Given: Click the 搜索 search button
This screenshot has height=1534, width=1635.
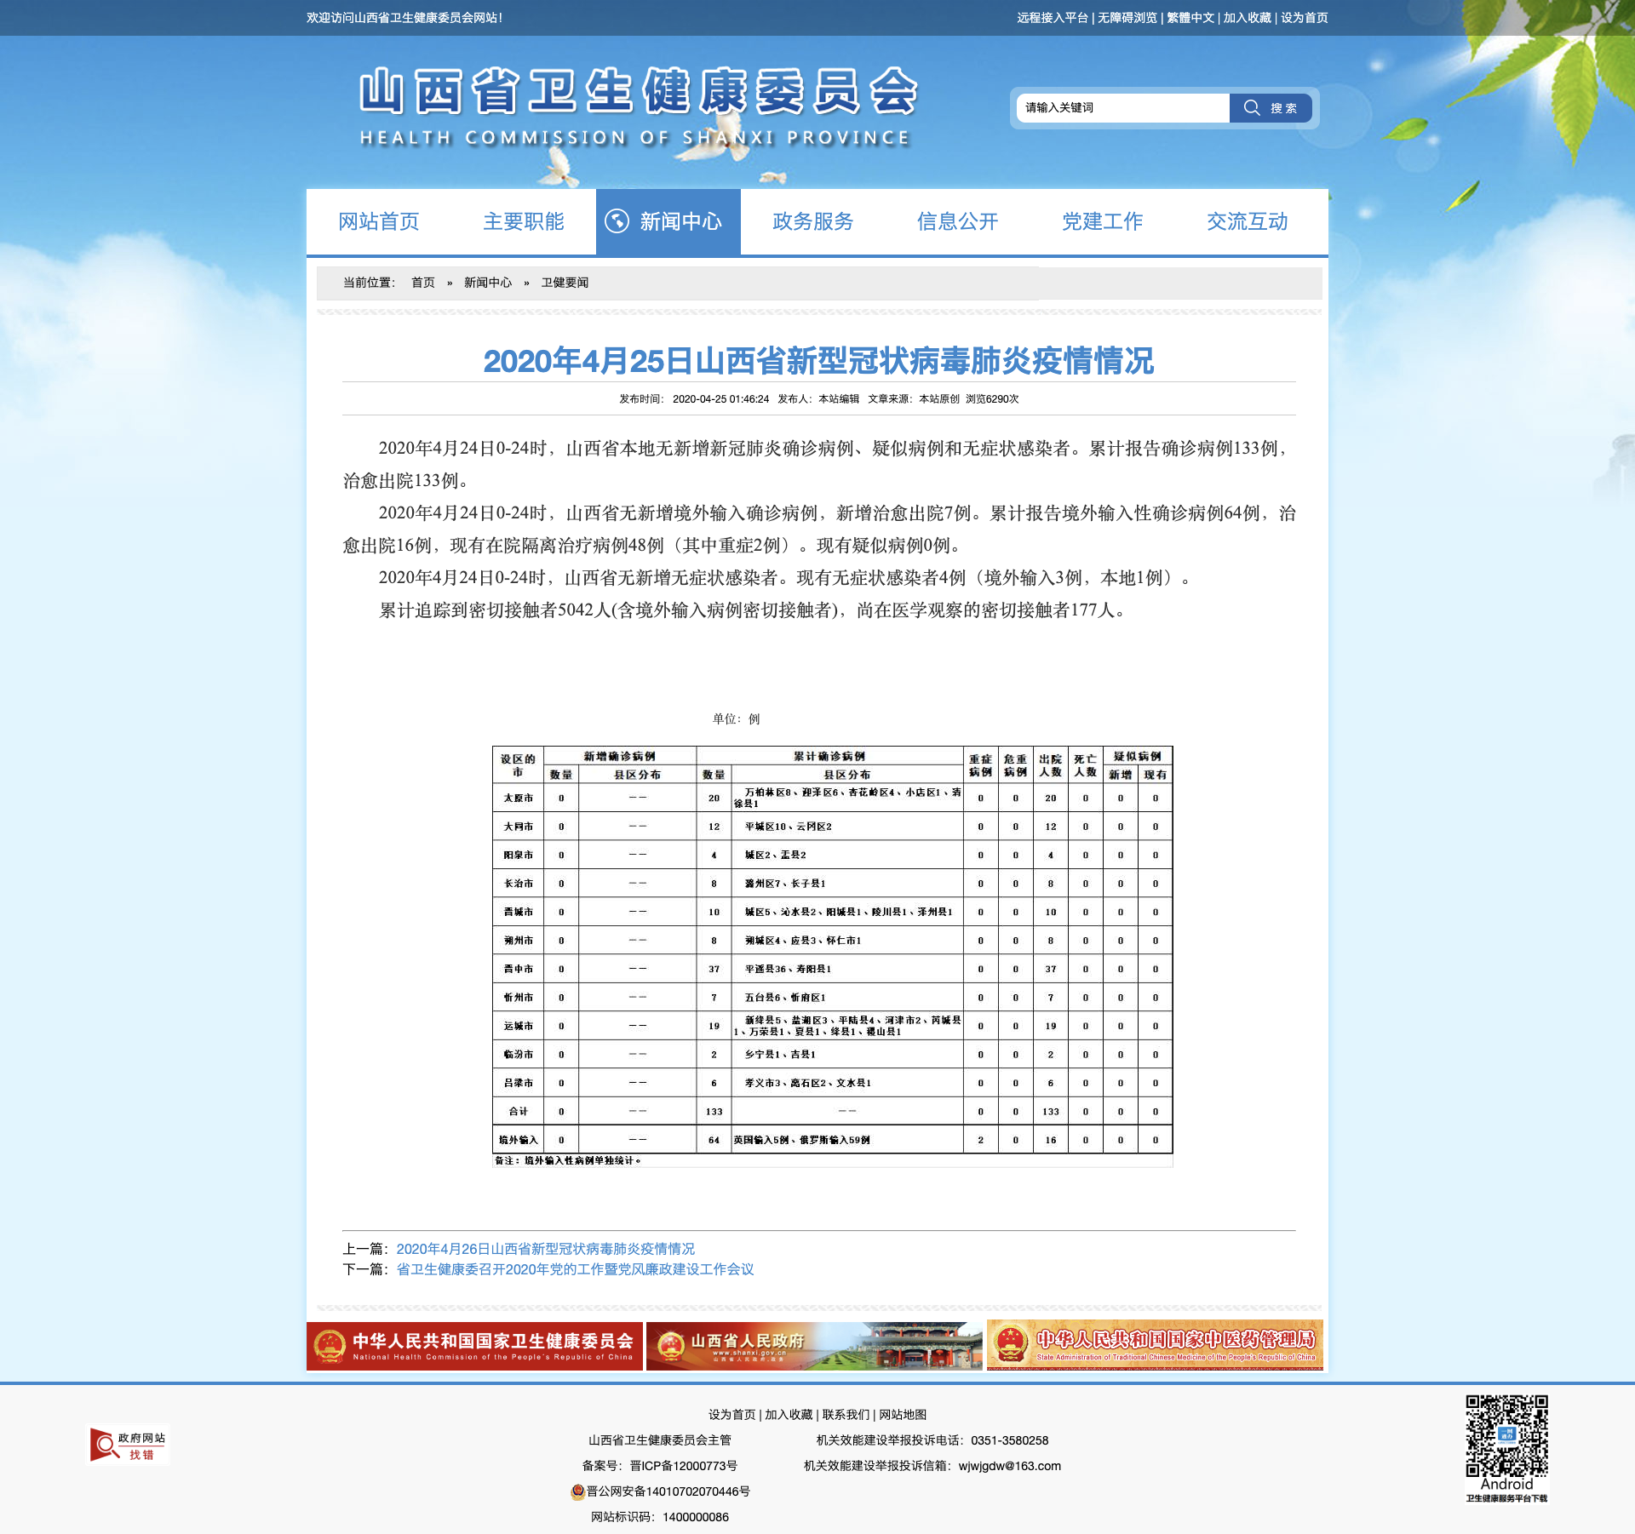Looking at the screenshot, I should 1271,107.
